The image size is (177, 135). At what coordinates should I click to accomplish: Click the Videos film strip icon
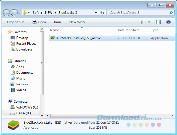click(x=13, y=90)
